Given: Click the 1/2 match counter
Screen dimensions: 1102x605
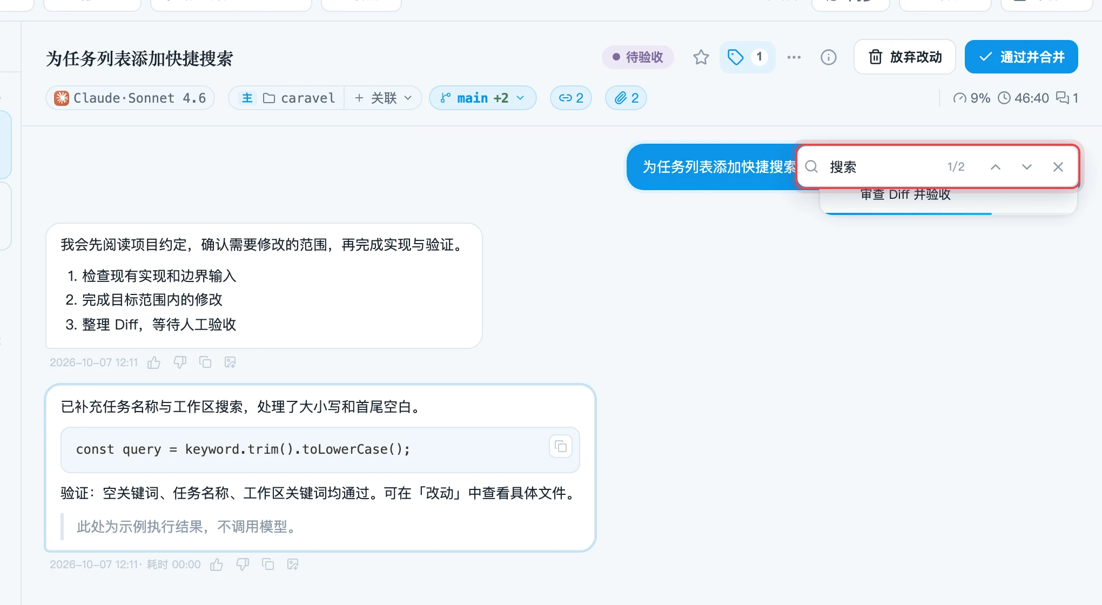Looking at the screenshot, I should point(956,167).
